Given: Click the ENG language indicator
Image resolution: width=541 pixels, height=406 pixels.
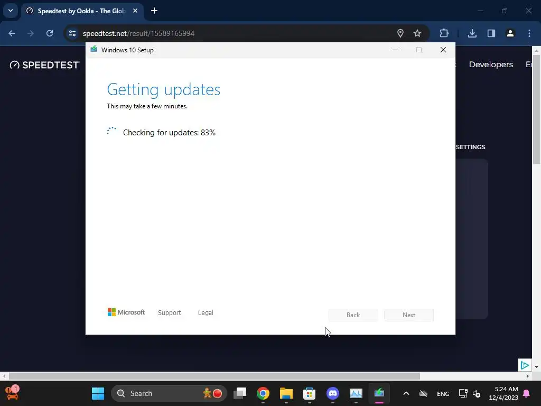Looking at the screenshot, I should (443, 394).
